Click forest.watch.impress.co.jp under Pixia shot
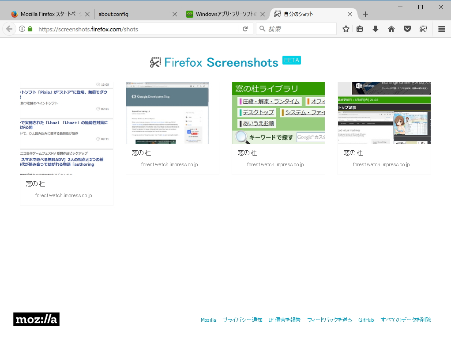Image resolution: width=451 pixels, height=339 pixels. pyautogui.click(x=64, y=195)
